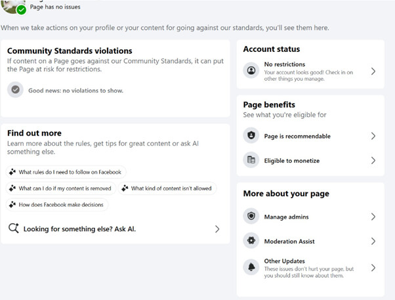Click the green verified badge on page avatar

22,10
